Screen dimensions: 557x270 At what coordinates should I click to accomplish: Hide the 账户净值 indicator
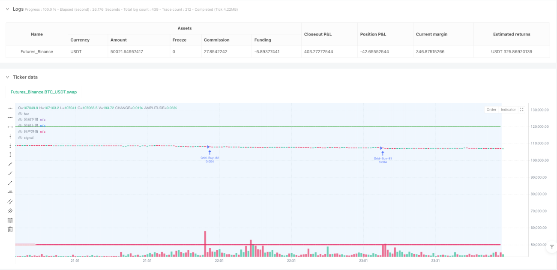20,132
